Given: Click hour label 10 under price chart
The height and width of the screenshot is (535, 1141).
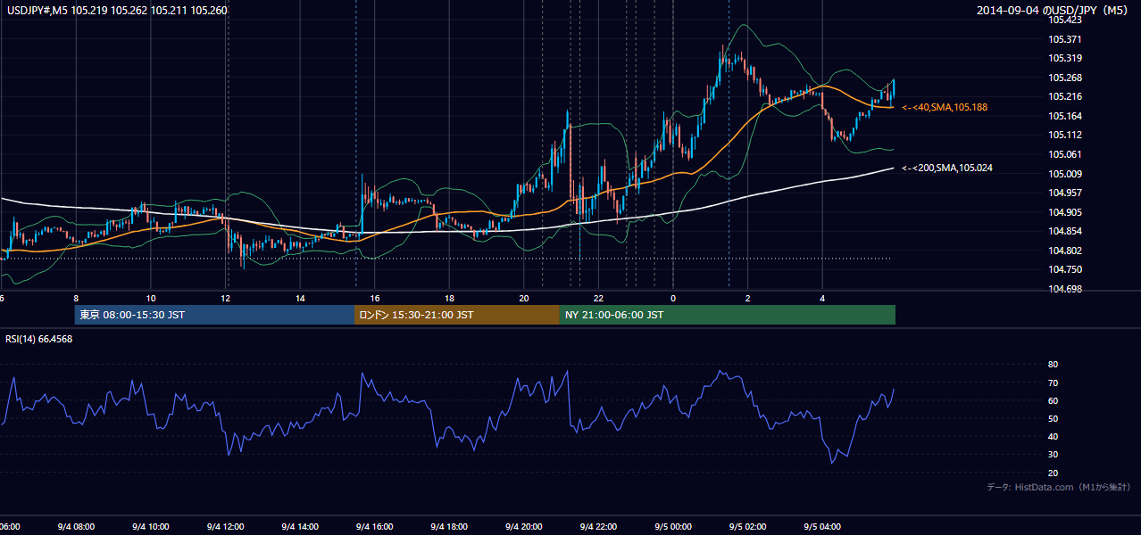Looking at the screenshot, I should 151,298.
